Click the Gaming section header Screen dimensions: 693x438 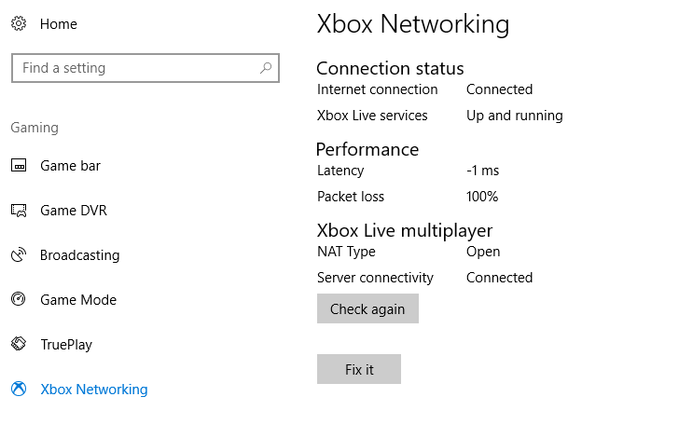coord(35,128)
